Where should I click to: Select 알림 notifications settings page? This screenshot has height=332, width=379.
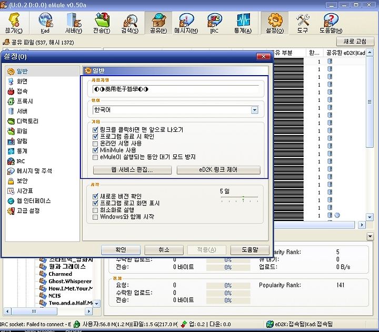click(x=18, y=141)
